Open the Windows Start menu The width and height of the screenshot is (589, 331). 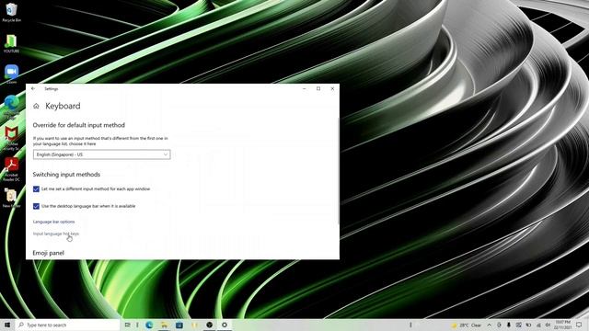coord(7,325)
